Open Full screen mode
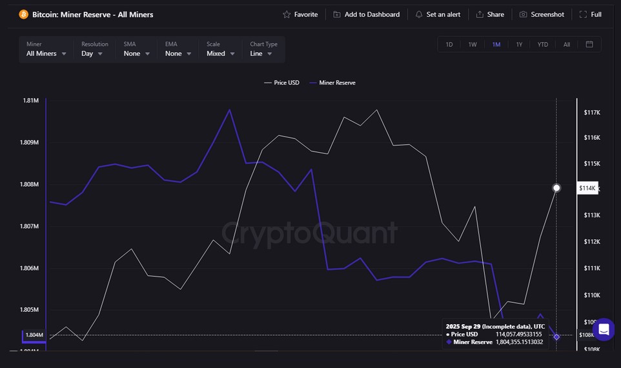 (x=584, y=14)
